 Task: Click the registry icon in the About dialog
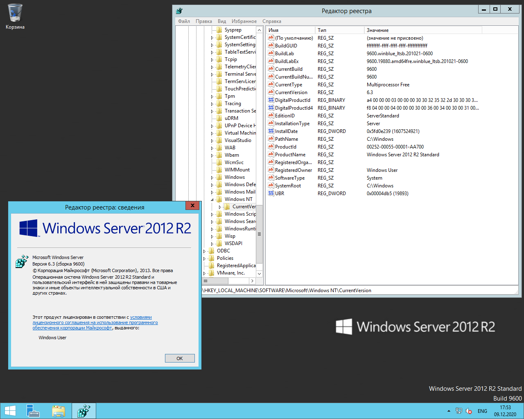coord(21,261)
